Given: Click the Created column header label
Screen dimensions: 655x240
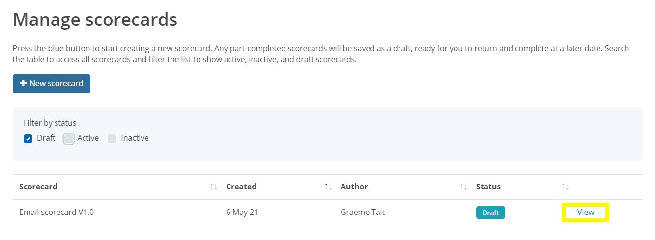Looking at the screenshot, I should pos(241,187).
